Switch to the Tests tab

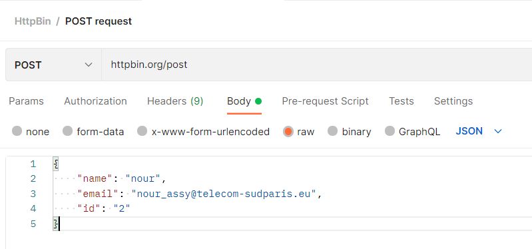(x=401, y=101)
